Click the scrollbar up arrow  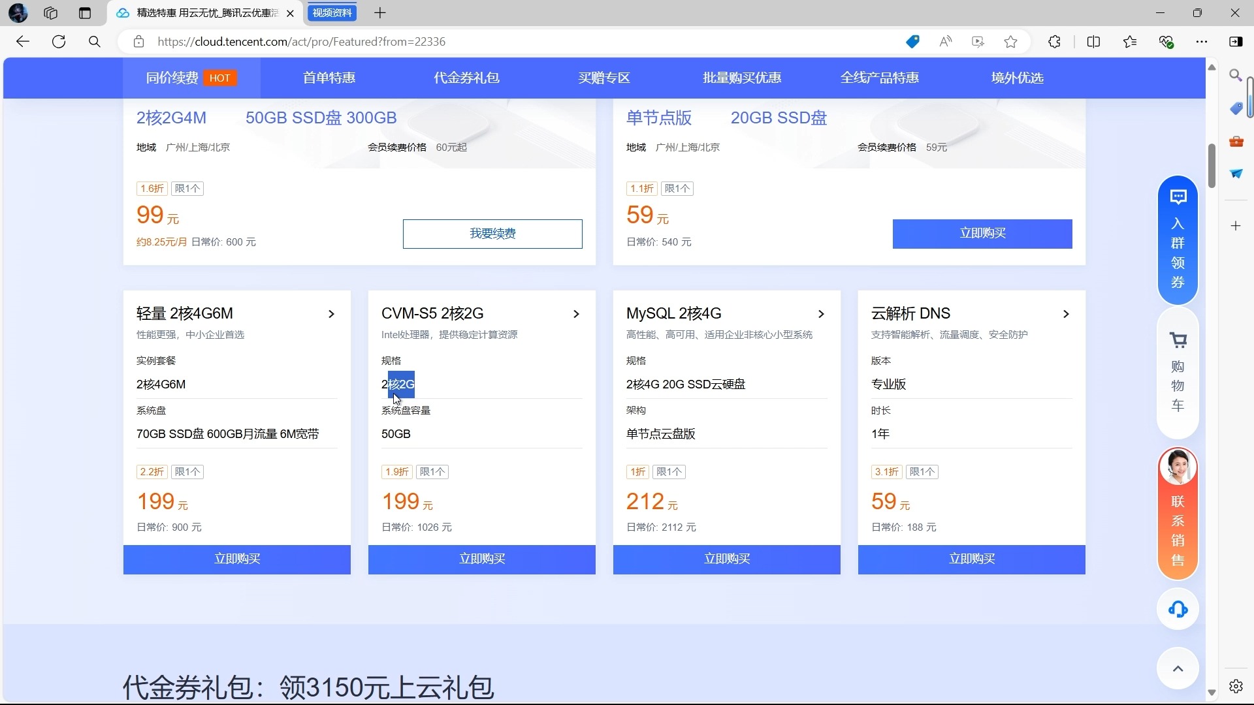tap(1212, 67)
